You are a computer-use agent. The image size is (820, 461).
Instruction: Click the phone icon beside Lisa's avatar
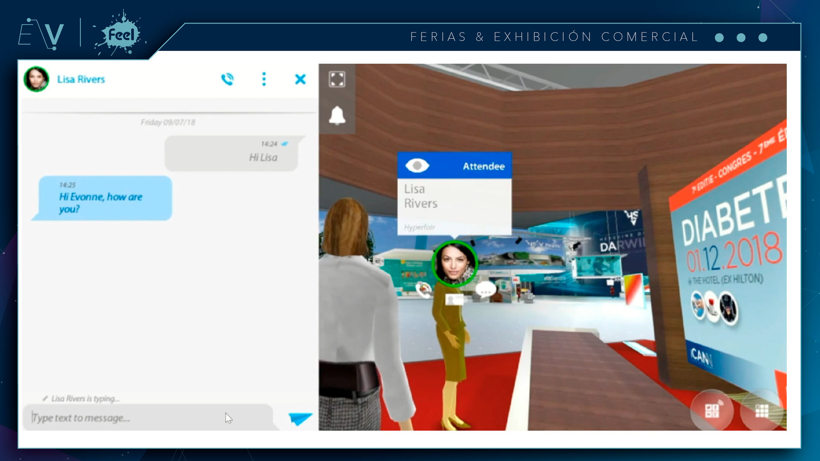[424, 290]
